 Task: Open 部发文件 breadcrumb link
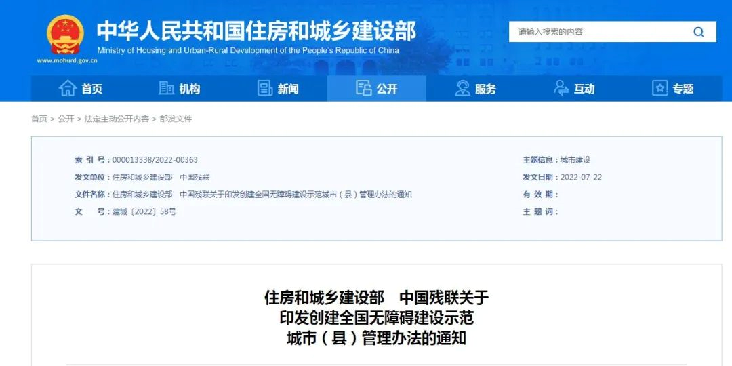pyautogui.click(x=176, y=119)
